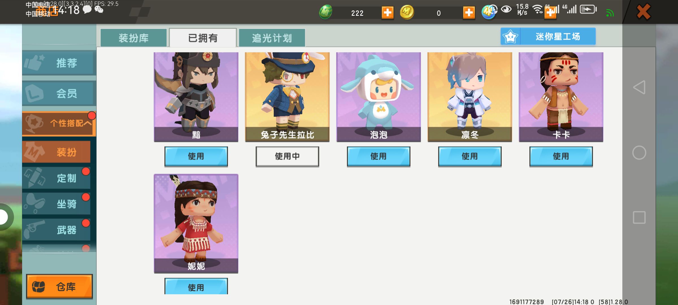Open the 定制 customization category

pos(56,178)
